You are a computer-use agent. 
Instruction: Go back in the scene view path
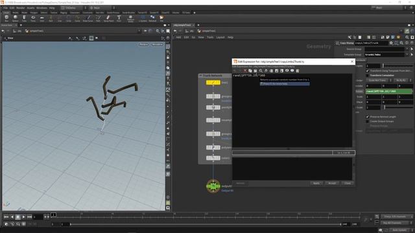[x=3, y=31]
